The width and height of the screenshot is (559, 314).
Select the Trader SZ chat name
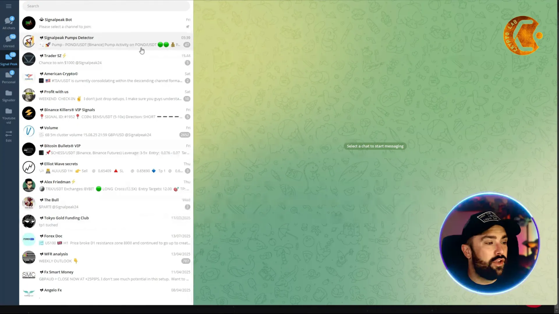(x=53, y=56)
